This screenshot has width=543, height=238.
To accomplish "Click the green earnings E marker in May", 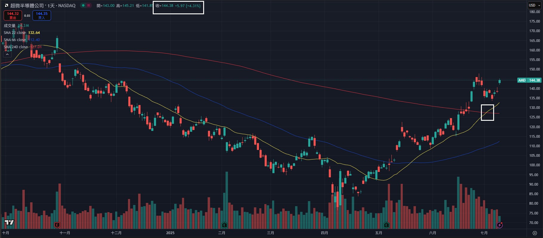I will click(x=386, y=225).
